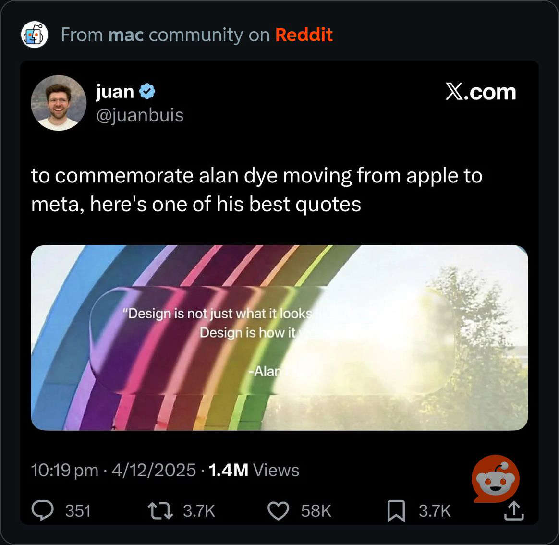This screenshot has height=545, width=559.
Task: Click the X.com logo text
Action: click(480, 92)
